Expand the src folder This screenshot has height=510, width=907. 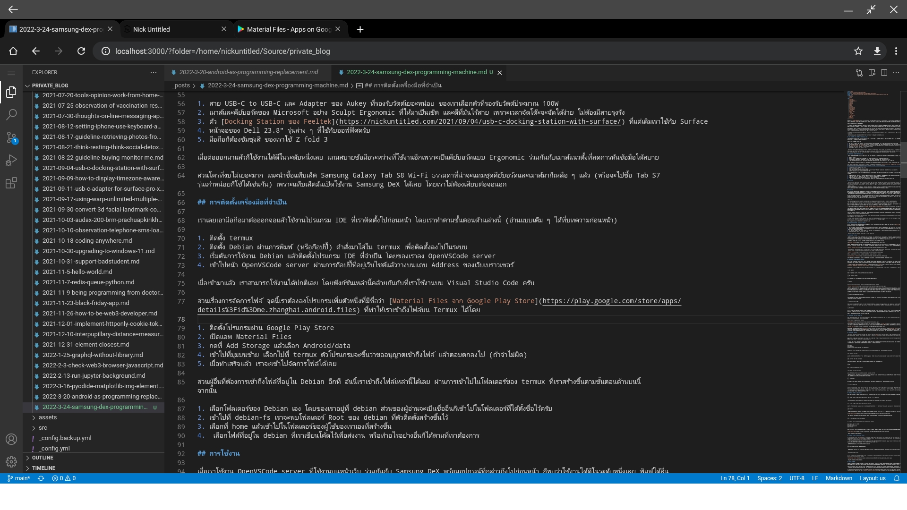point(94,428)
